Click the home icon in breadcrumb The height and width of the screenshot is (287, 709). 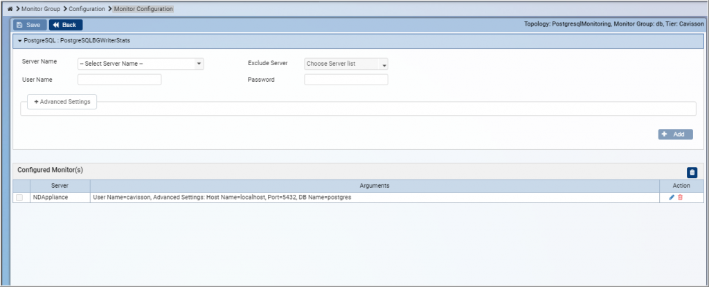coord(10,9)
